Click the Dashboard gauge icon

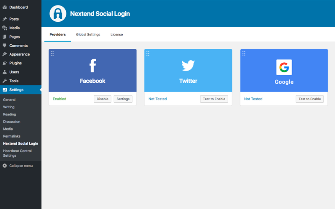(x=5, y=7)
